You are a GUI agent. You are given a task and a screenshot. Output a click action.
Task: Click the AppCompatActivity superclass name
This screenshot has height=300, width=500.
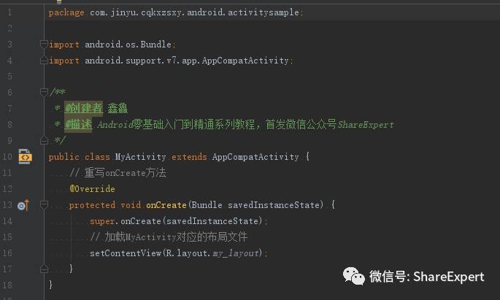pyautogui.click(x=255, y=157)
